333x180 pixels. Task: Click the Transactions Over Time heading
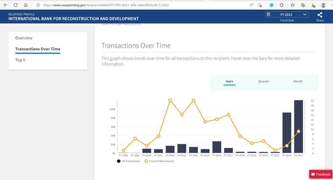[x=136, y=46]
